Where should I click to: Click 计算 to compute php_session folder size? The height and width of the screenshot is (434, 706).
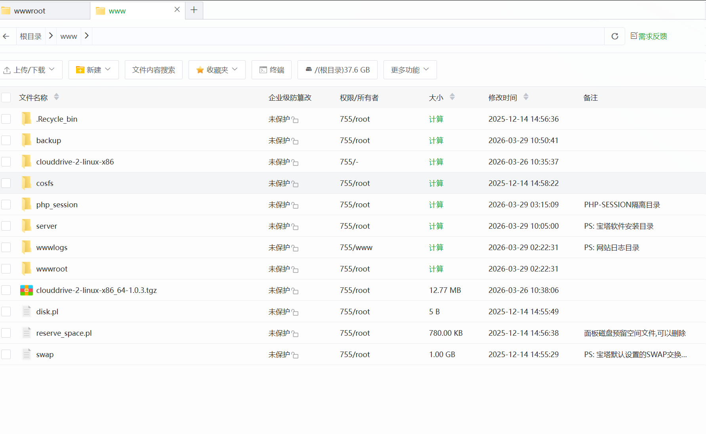436,205
